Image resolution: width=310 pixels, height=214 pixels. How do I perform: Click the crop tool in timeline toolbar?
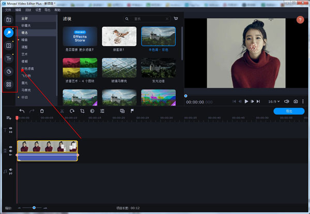82,111
